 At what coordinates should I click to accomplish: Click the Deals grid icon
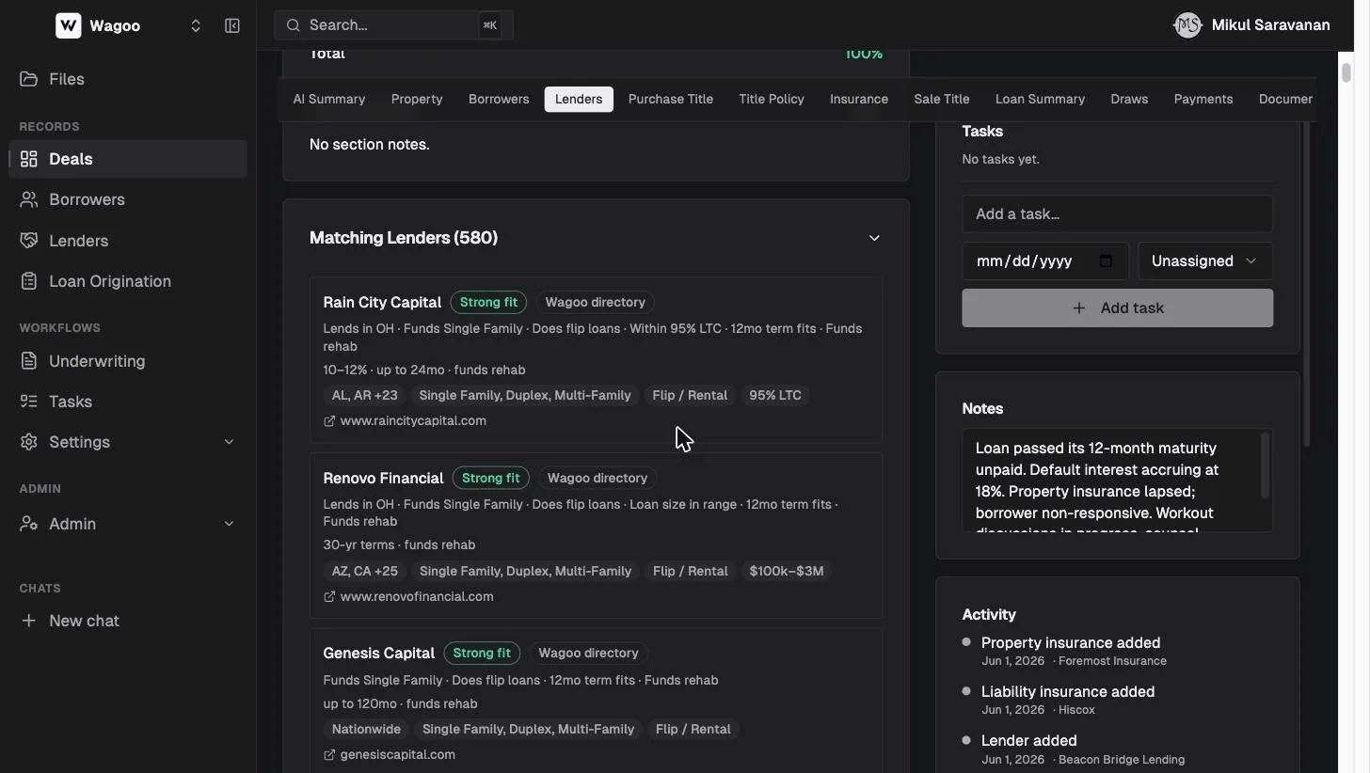pyautogui.click(x=29, y=159)
